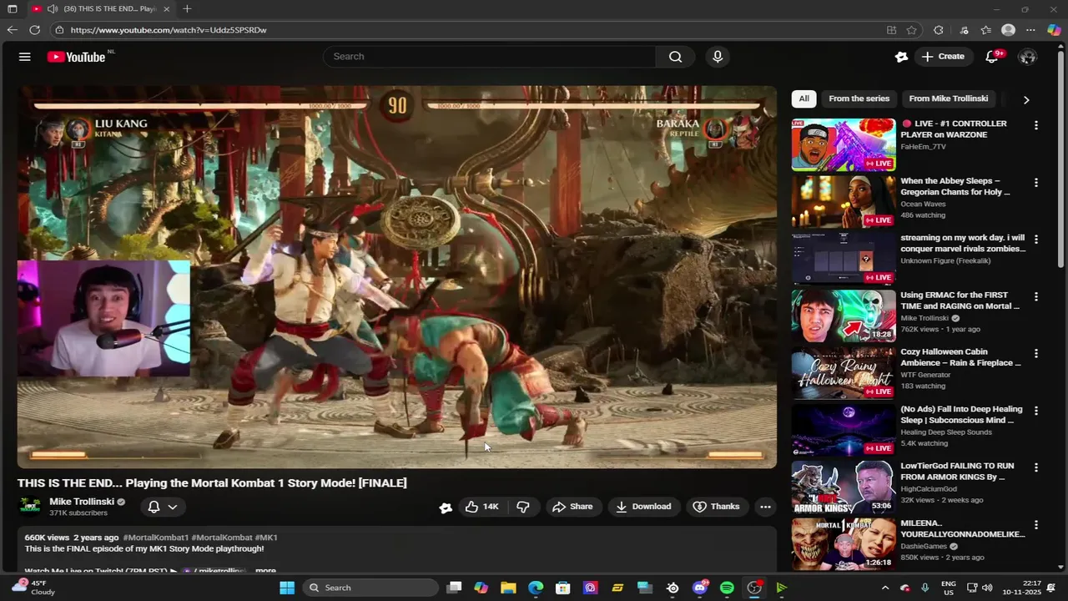This screenshot has height=601, width=1068.
Task: Open the YouTube hamburger guide menu
Action: pos(25,57)
